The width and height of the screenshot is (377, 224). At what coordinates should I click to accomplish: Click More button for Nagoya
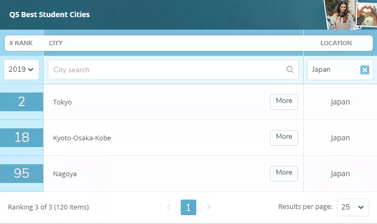tap(284, 173)
